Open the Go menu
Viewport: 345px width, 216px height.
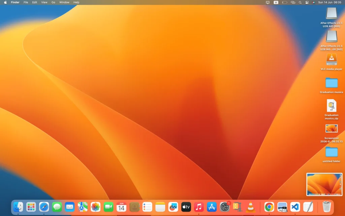pos(53,2)
